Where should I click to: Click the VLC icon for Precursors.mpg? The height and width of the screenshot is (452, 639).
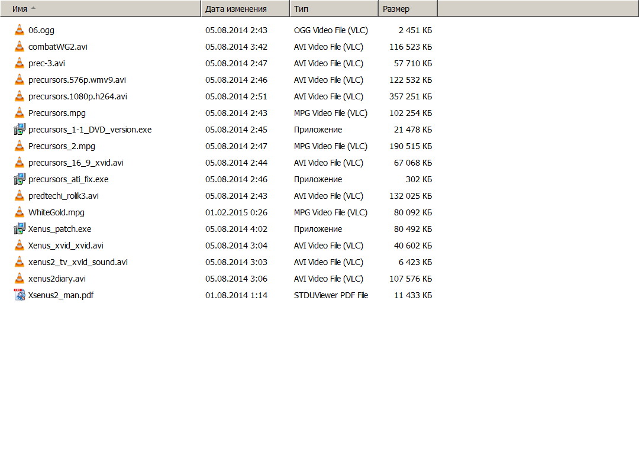click(x=19, y=113)
